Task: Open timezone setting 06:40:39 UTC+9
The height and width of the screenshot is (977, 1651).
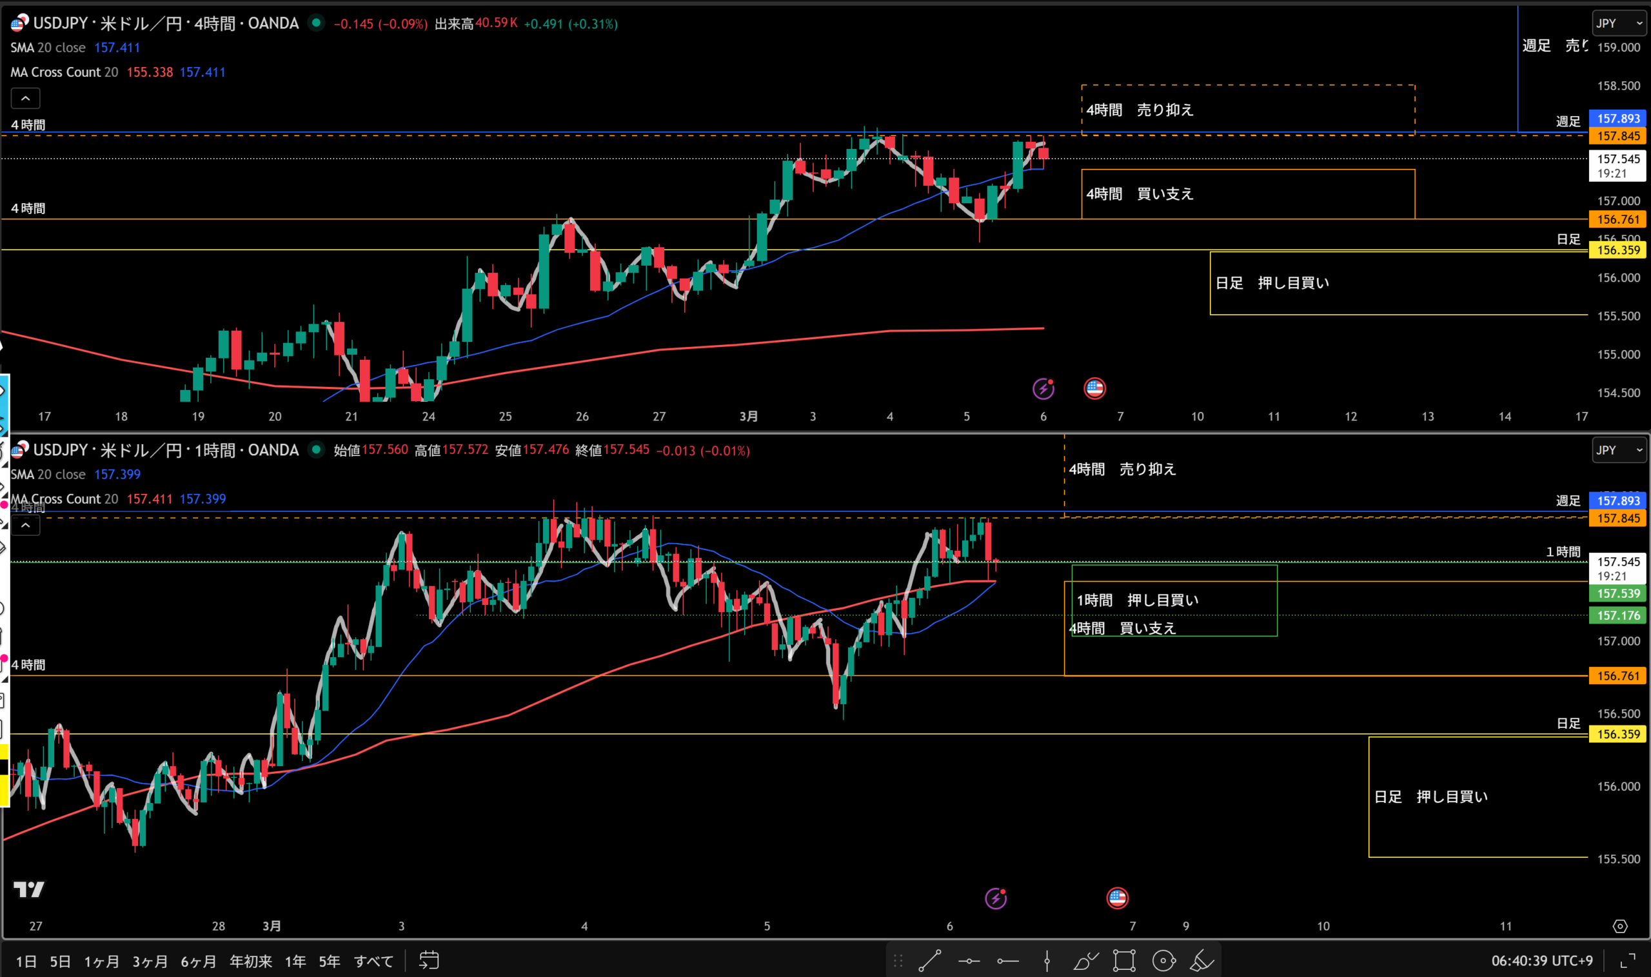Action: coord(1542,960)
